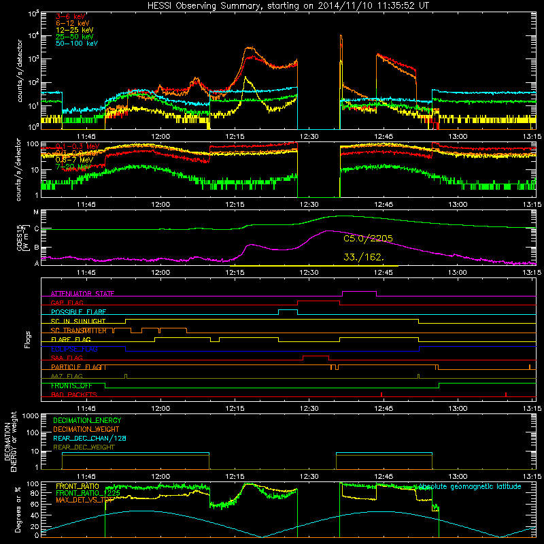The width and height of the screenshot is (544, 544).
Task: Click the yellow 12-25 keV legend entry
Action: [74, 30]
